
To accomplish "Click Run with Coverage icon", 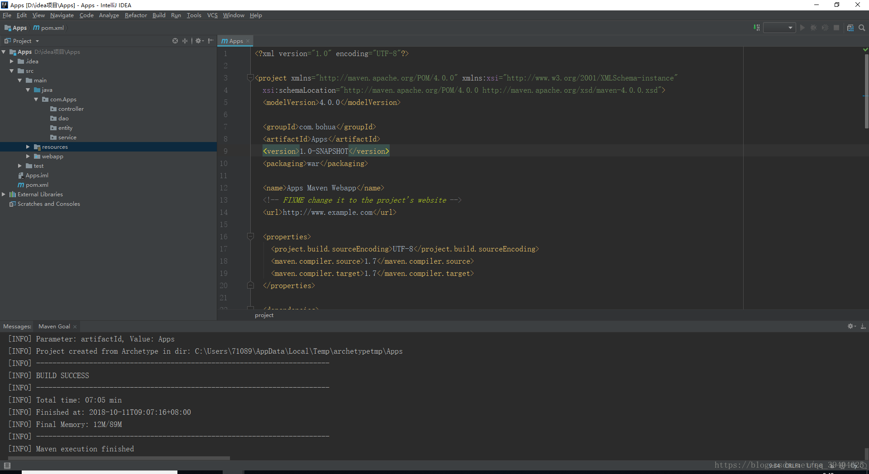I will (825, 28).
